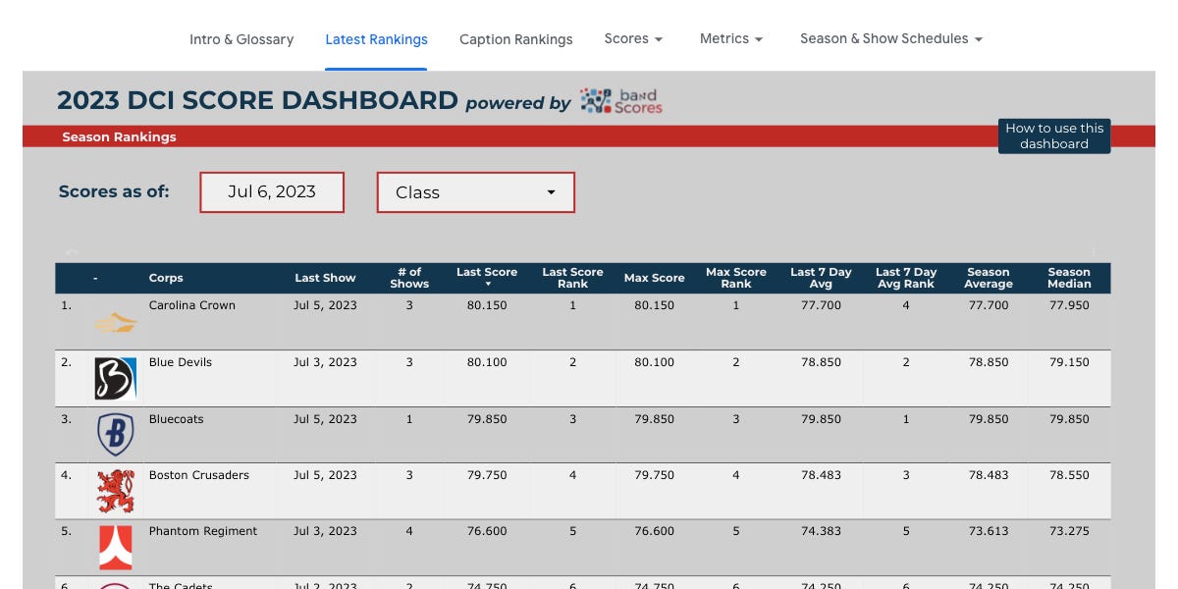
Task: Expand the Scores menu
Action: pos(633,39)
